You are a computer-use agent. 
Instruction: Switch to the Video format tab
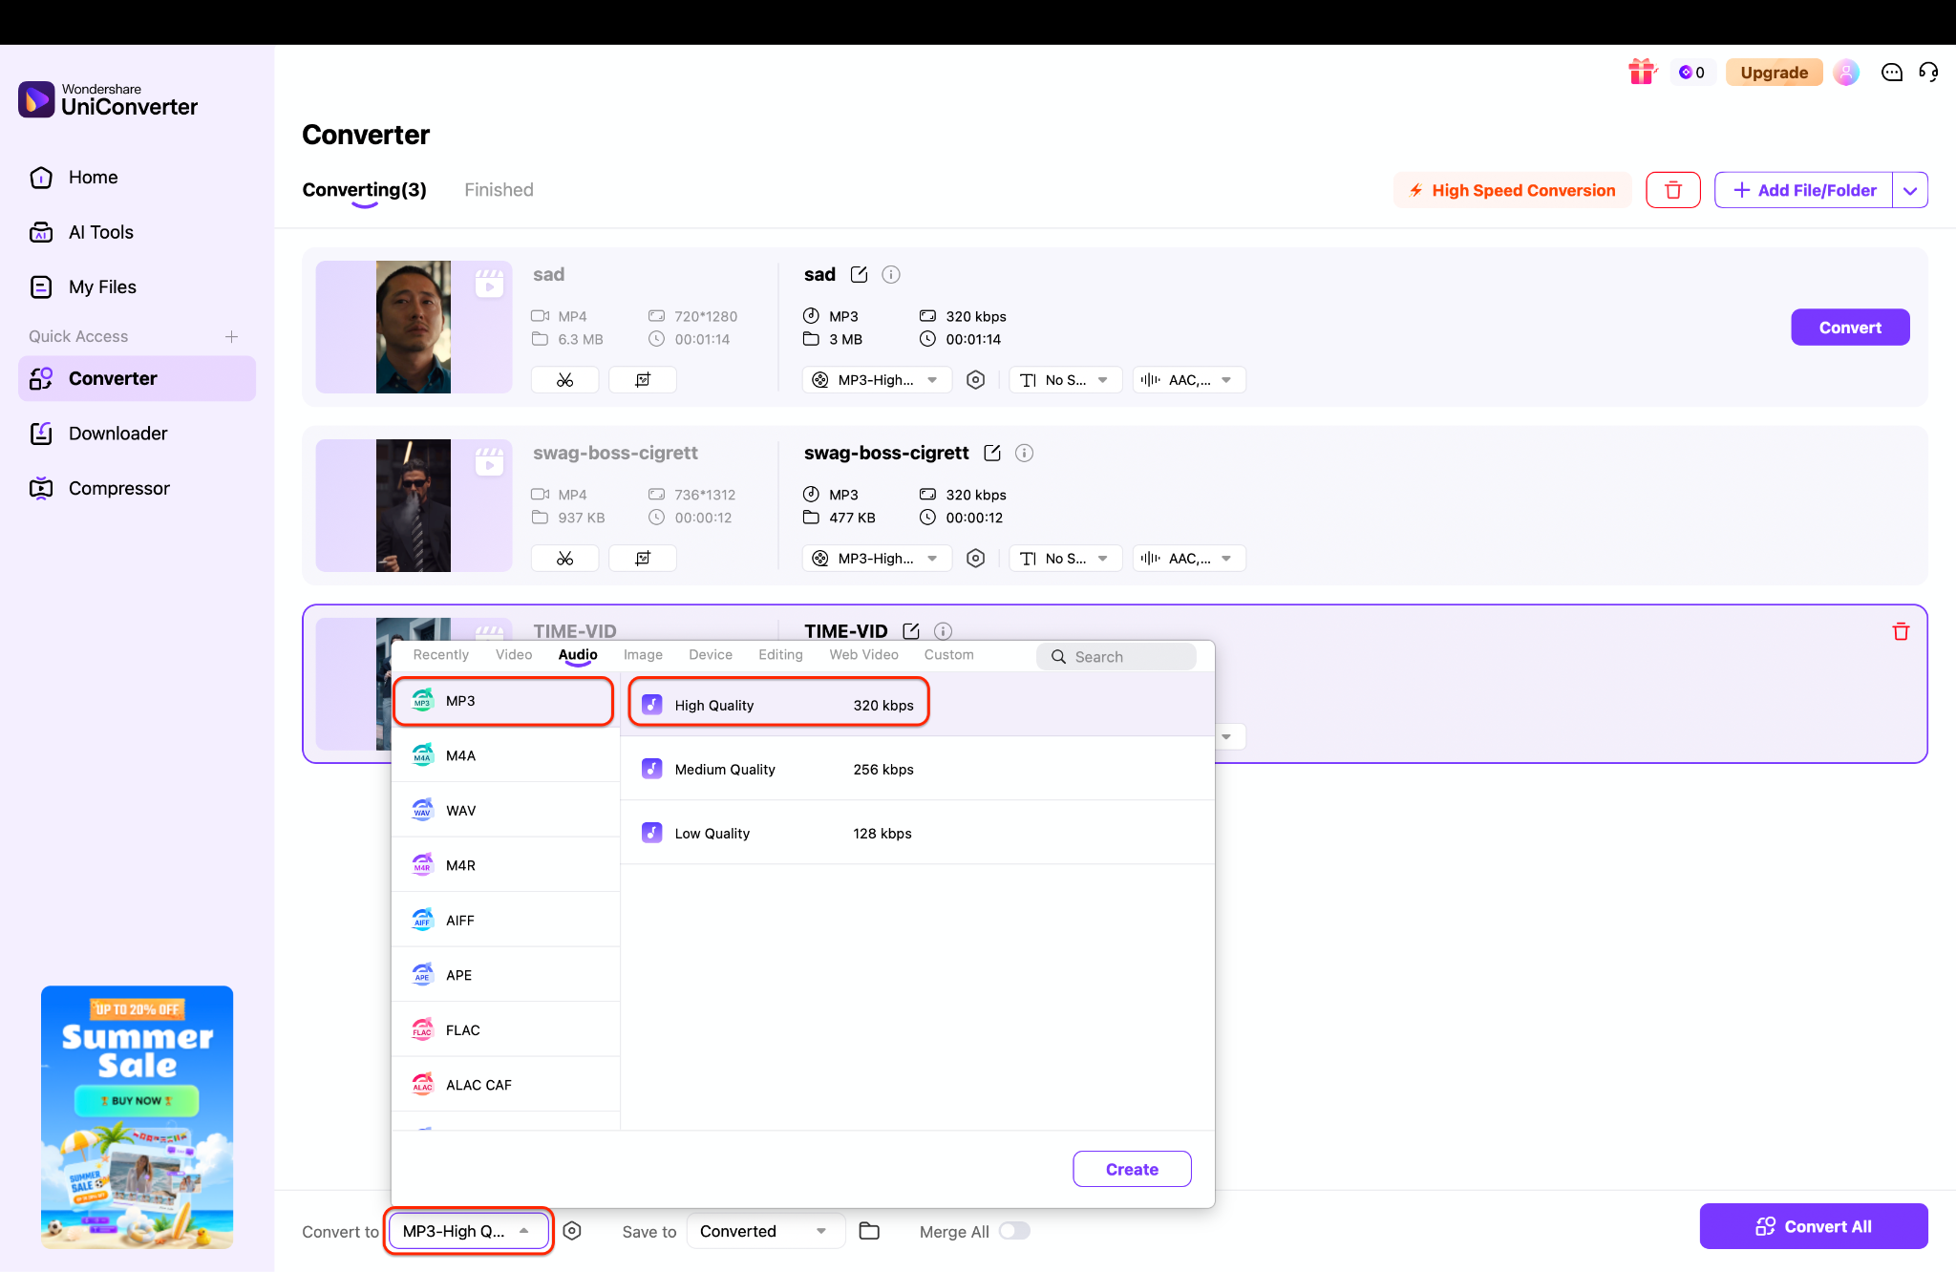[x=514, y=654]
